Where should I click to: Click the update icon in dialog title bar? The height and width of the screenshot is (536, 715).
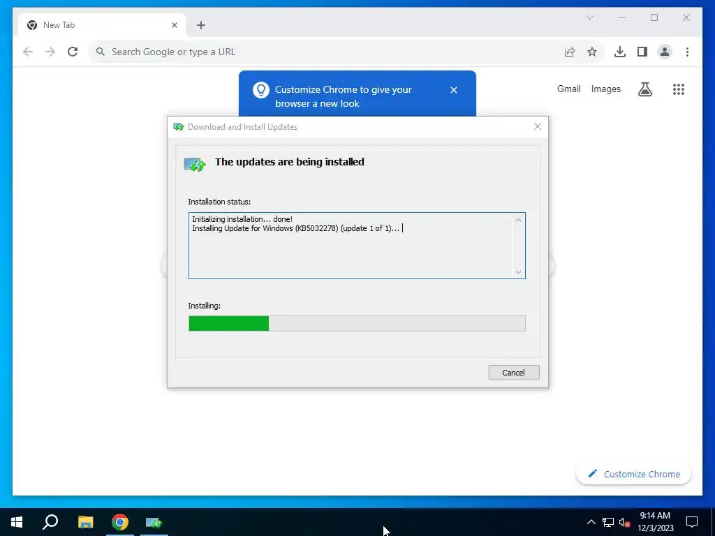tap(178, 127)
